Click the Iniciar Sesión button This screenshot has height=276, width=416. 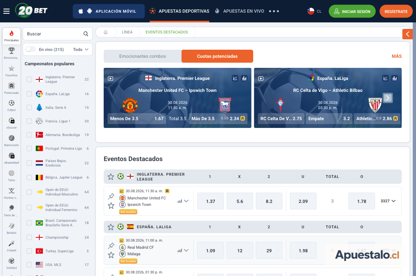point(352,11)
